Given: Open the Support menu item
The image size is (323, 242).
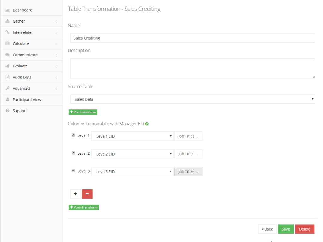Looking at the screenshot, I should [32, 111].
